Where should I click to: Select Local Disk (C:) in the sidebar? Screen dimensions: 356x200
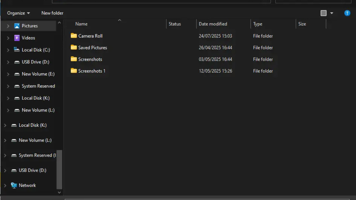[x=36, y=50]
